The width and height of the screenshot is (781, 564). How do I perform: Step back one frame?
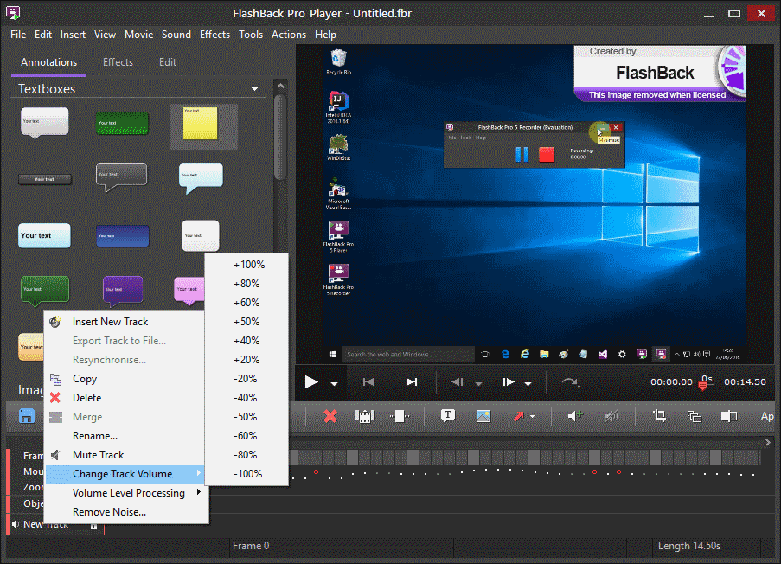point(458,382)
